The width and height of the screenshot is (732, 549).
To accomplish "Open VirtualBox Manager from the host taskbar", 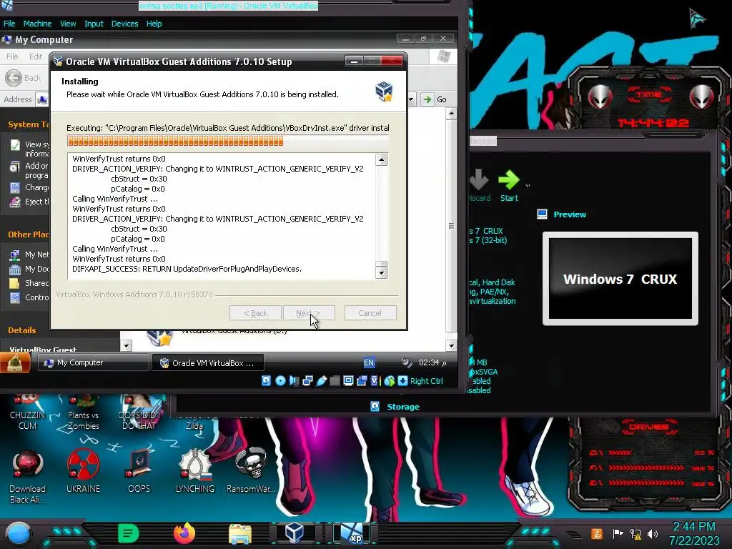I will (295, 533).
